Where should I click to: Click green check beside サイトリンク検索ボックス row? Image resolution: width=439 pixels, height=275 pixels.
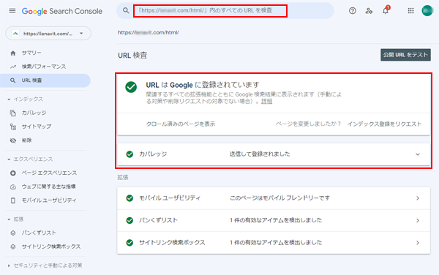click(130, 243)
